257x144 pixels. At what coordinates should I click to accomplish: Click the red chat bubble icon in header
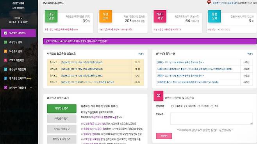pos(209,2)
